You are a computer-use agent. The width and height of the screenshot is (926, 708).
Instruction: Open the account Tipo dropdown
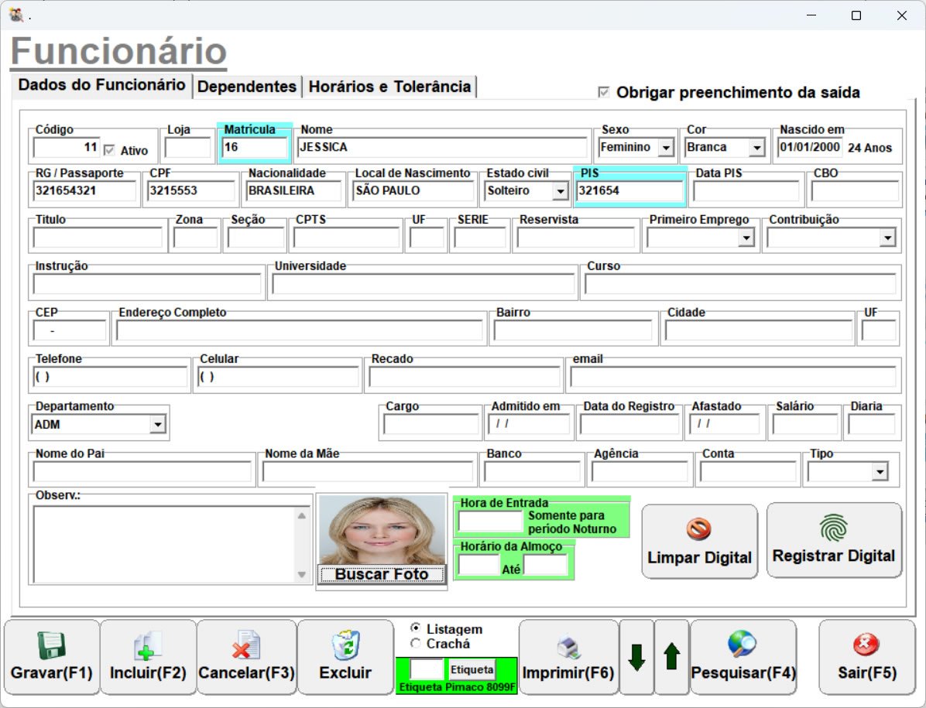tap(880, 471)
